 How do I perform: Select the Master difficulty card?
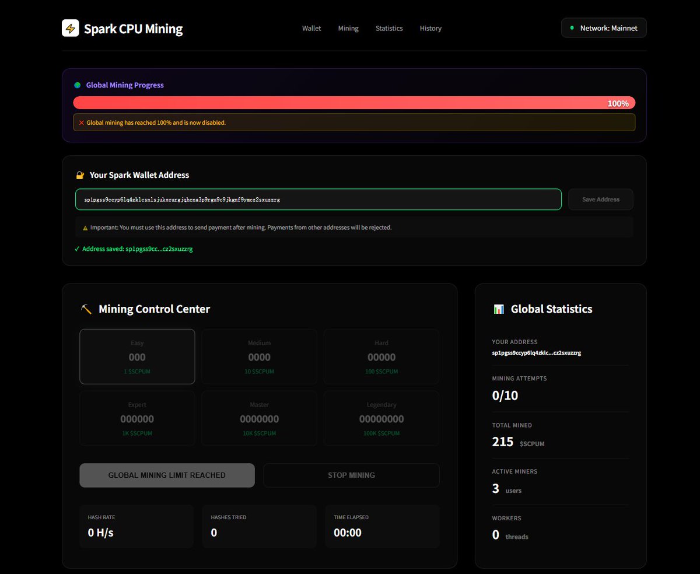(260, 418)
